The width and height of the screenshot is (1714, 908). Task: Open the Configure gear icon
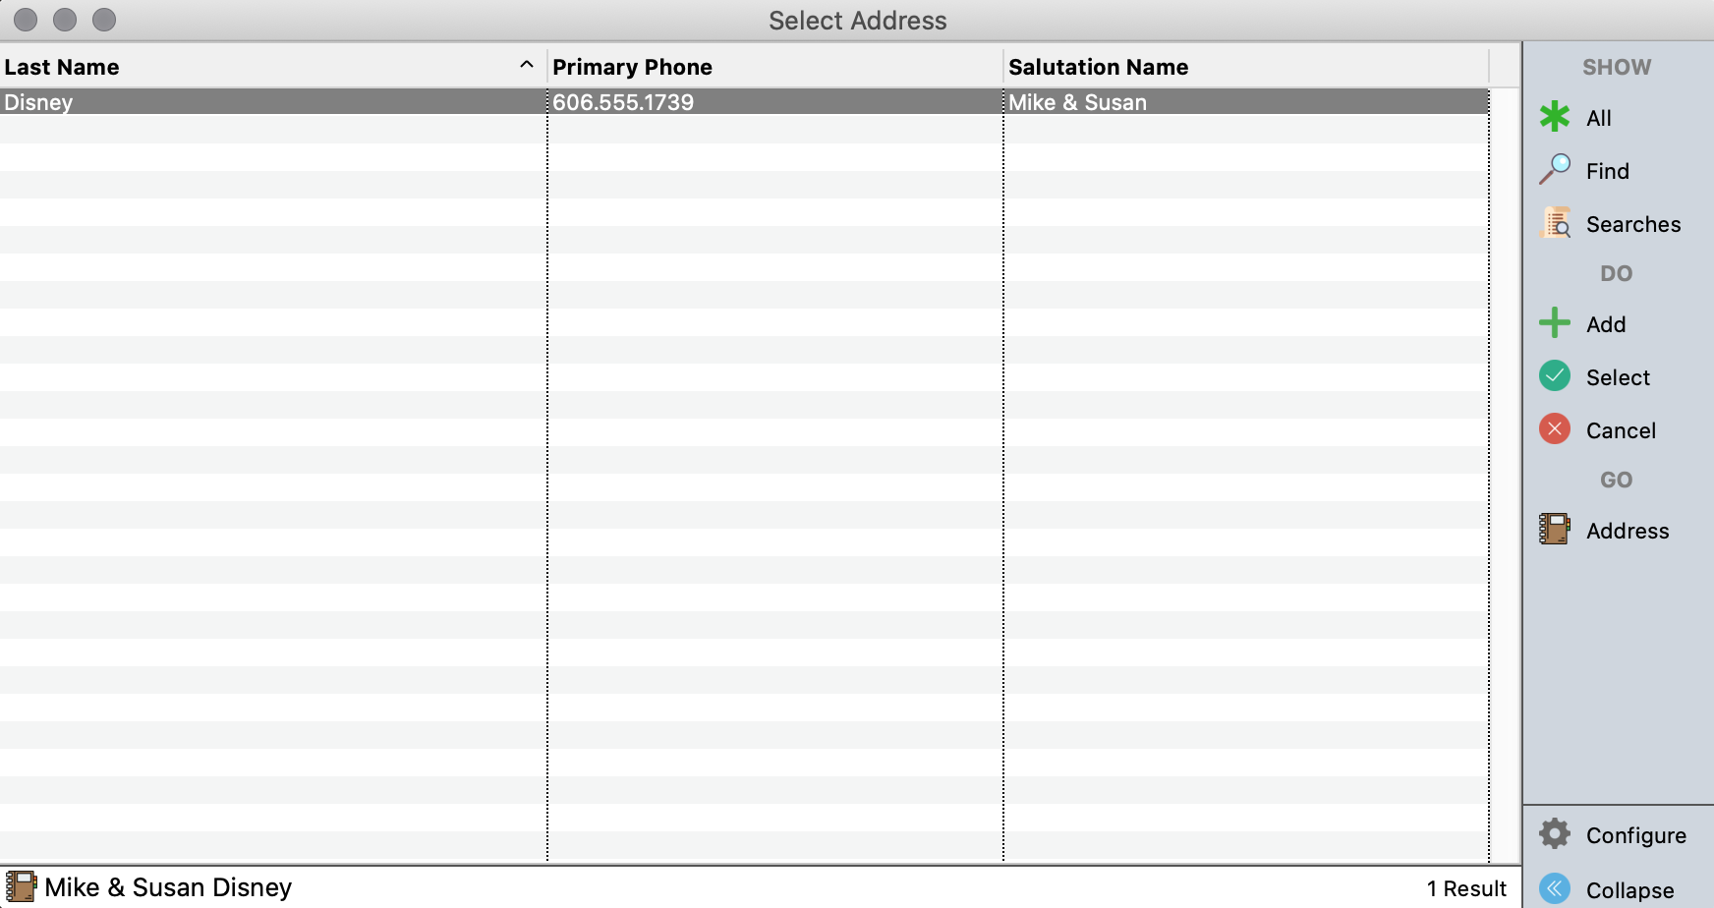coord(1555,834)
